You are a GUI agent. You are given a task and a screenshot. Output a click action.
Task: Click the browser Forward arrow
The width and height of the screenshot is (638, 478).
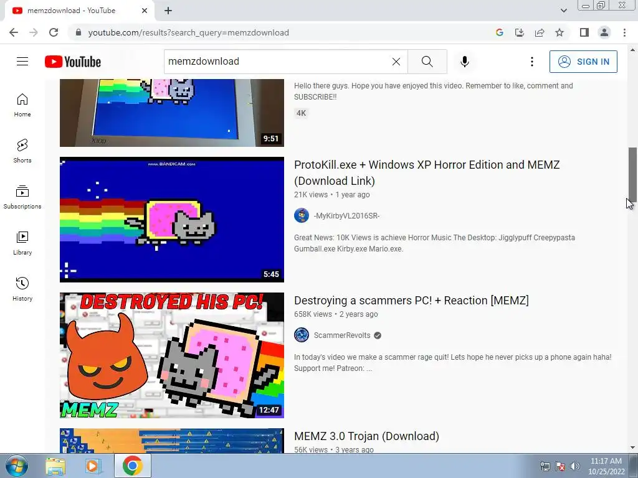click(34, 32)
